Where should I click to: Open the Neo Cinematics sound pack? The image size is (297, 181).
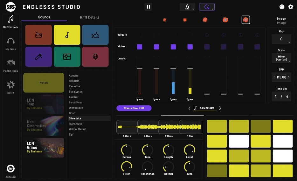[x=44, y=126]
